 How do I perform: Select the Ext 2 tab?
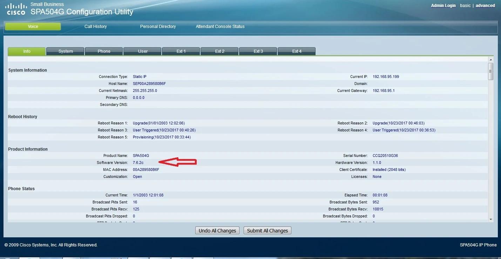[220, 51]
